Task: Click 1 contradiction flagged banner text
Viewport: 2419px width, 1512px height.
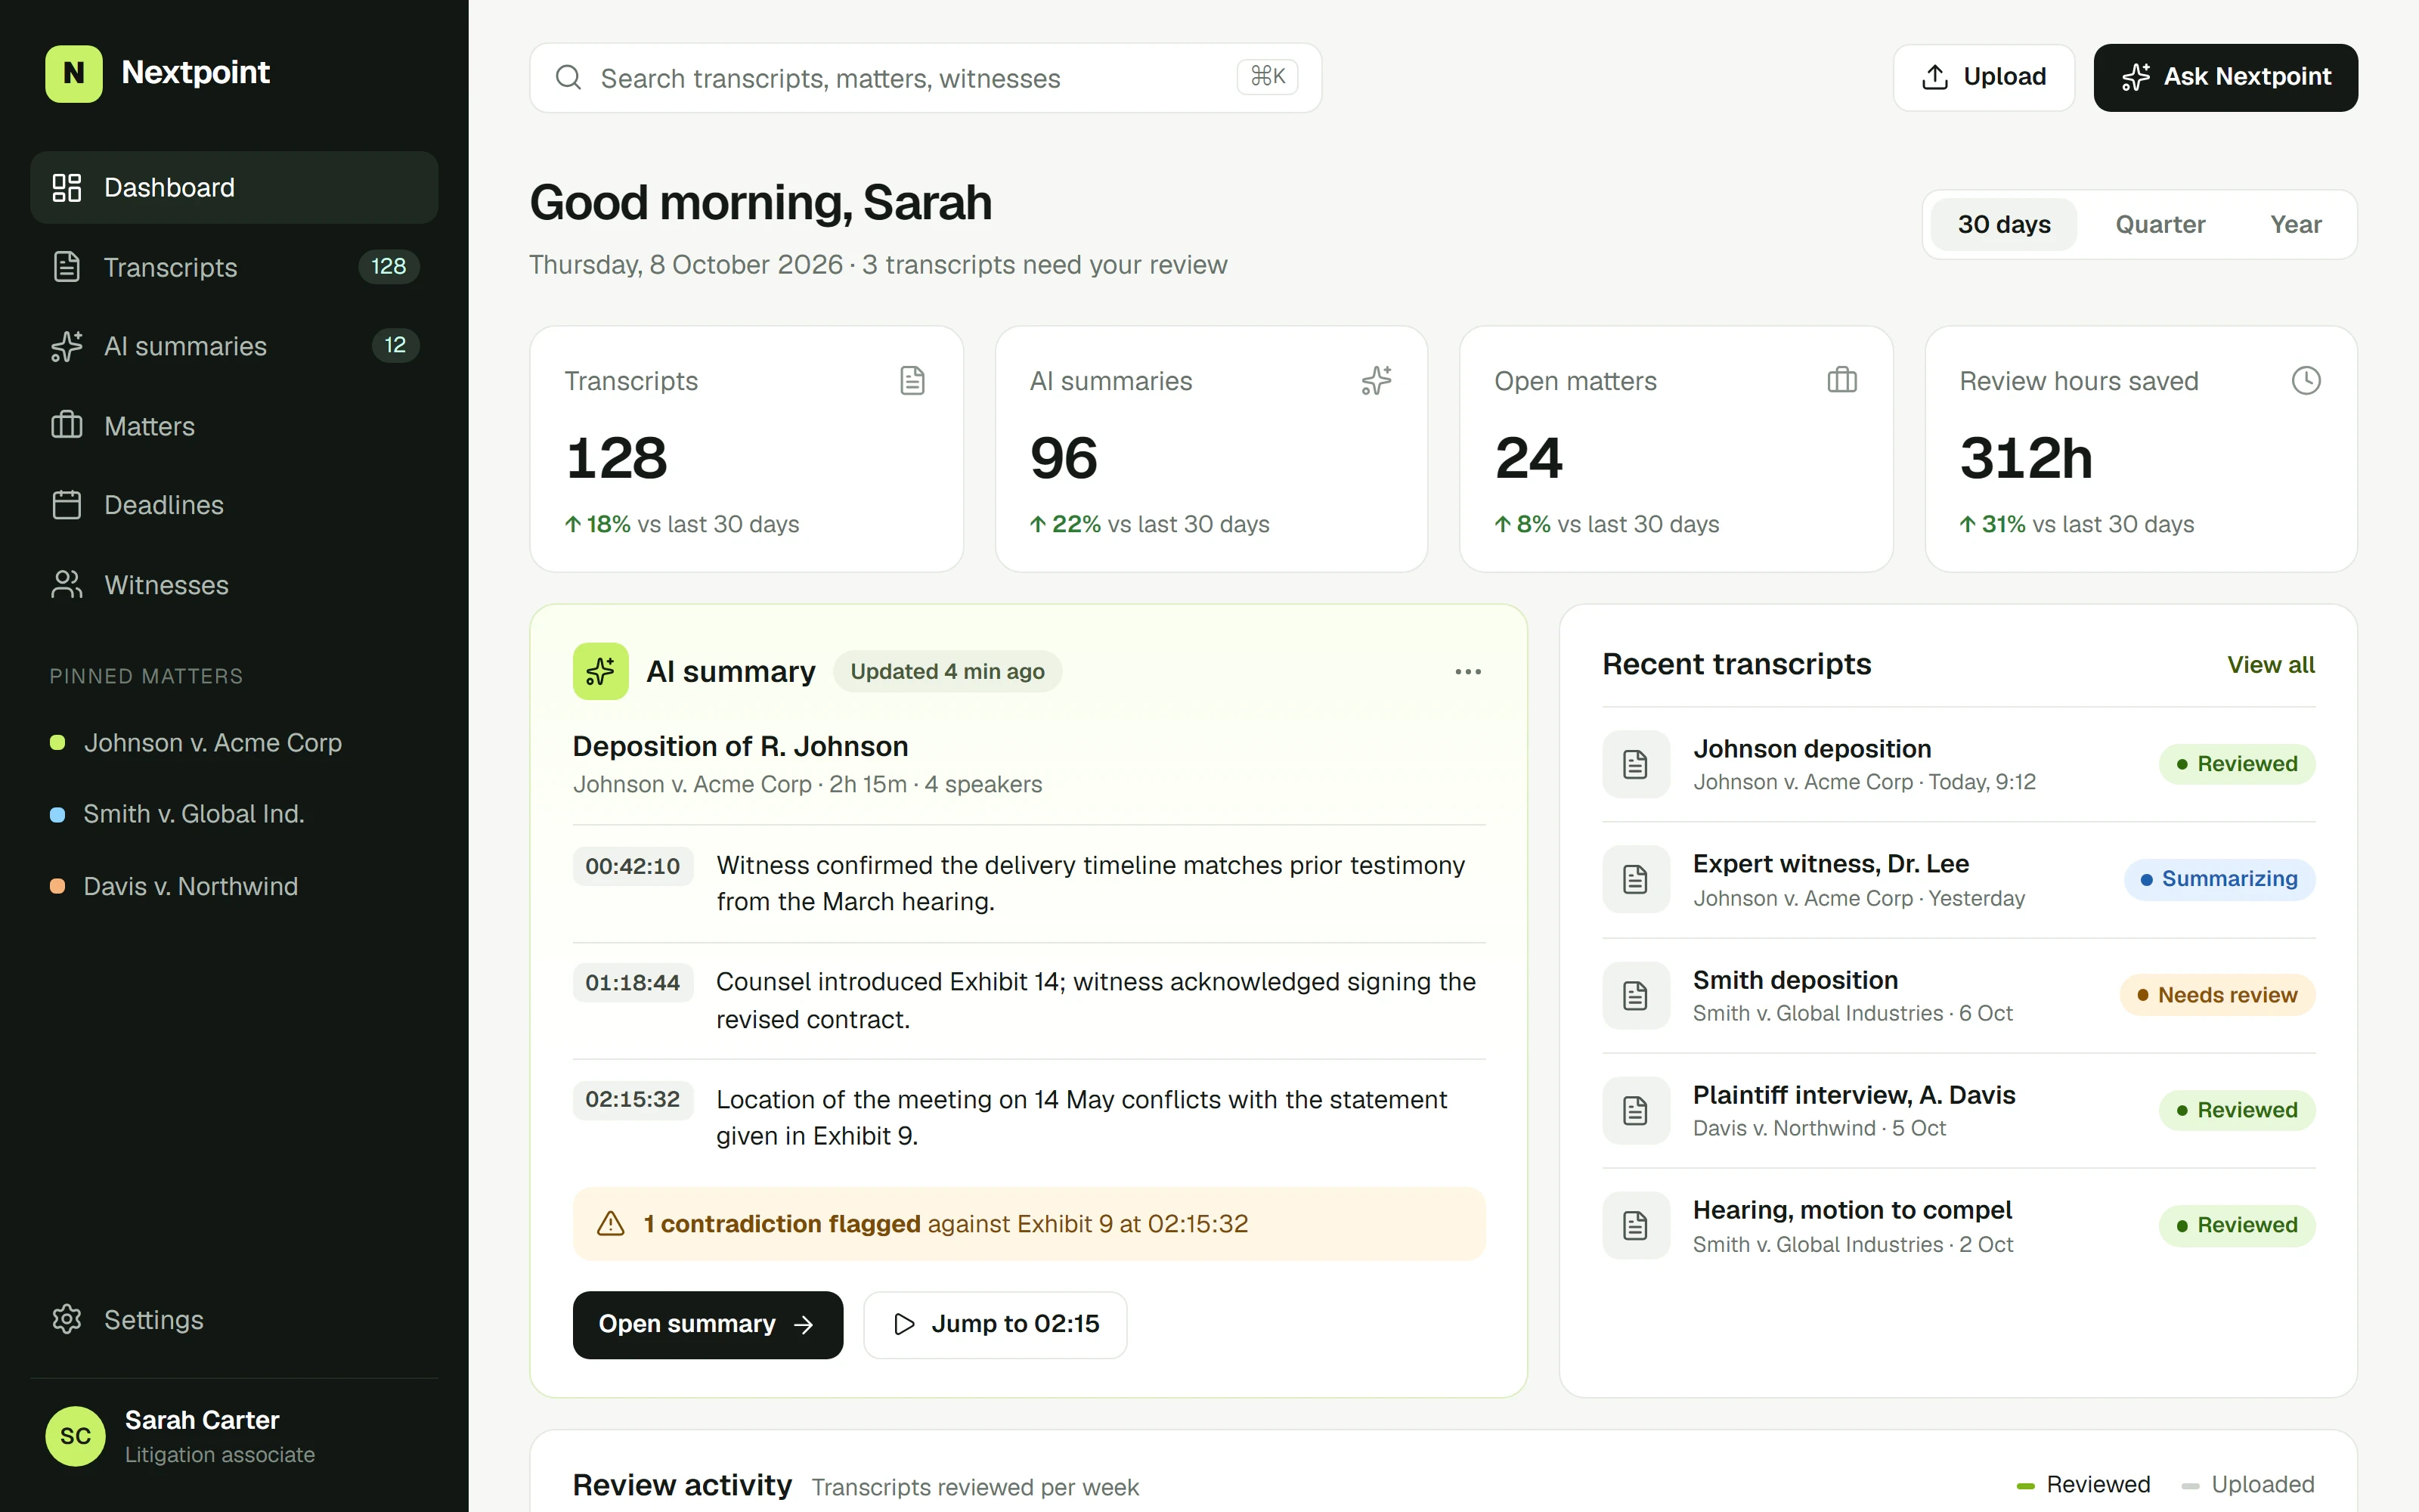Action: point(782,1224)
